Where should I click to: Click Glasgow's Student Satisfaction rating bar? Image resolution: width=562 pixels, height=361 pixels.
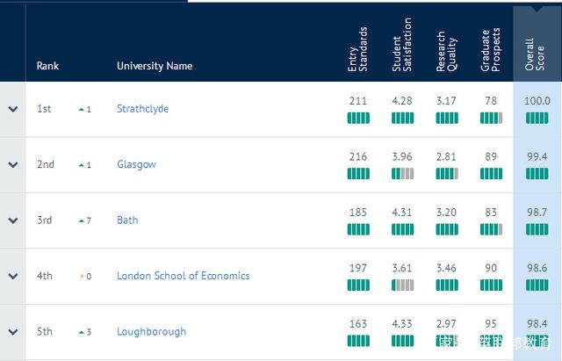point(402,173)
